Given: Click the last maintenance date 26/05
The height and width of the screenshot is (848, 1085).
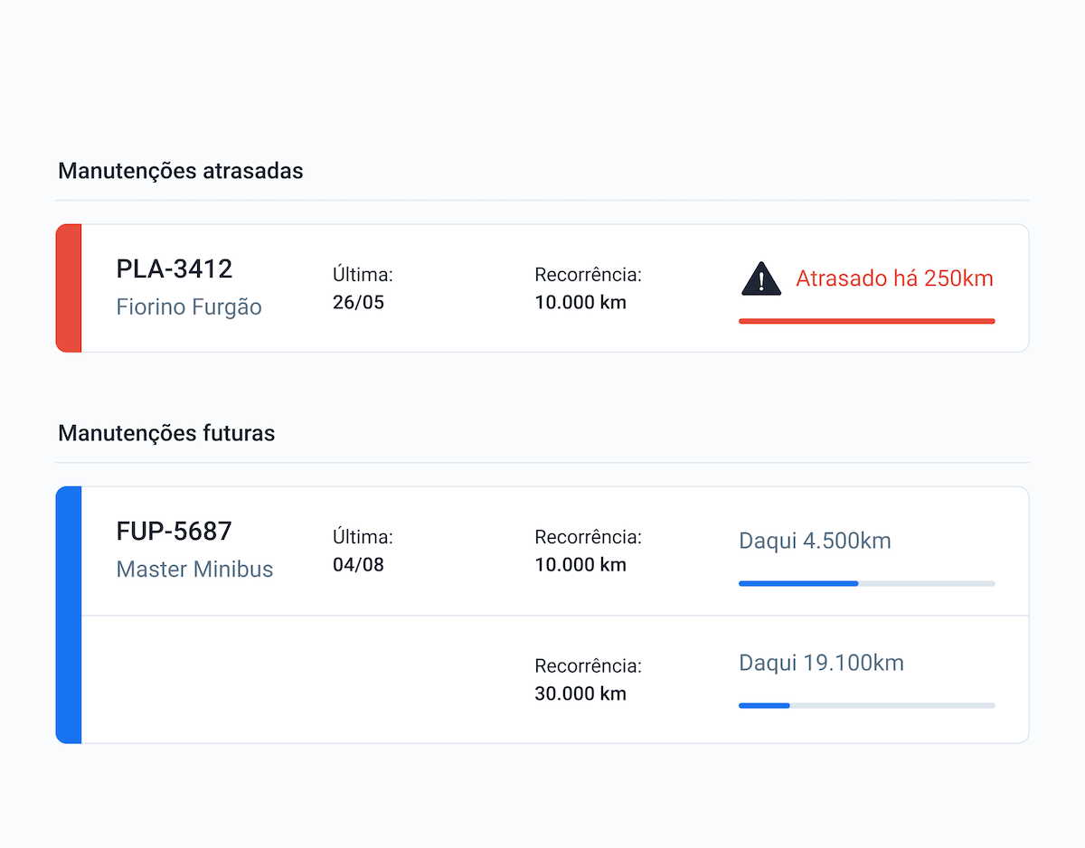Looking at the screenshot, I should [x=358, y=302].
